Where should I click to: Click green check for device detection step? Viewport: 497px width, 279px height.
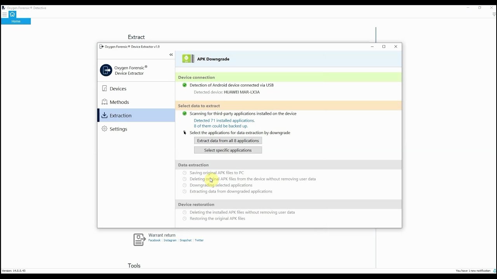pyautogui.click(x=184, y=85)
